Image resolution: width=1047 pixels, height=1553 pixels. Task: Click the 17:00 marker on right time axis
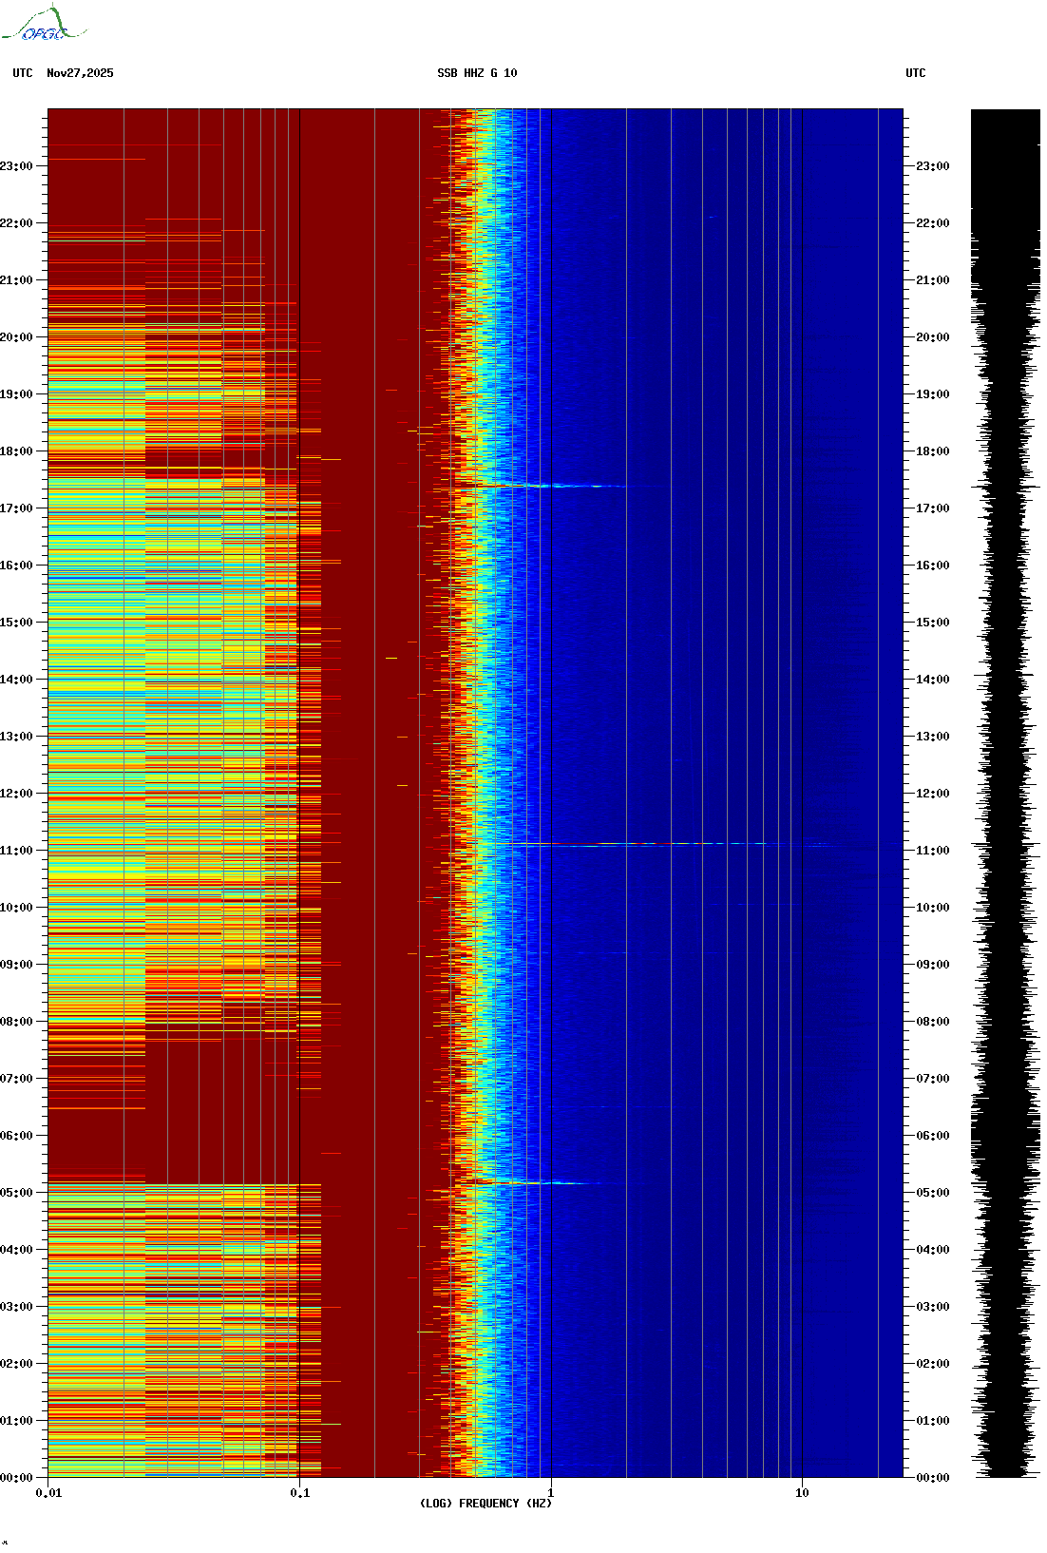[x=932, y=508]
